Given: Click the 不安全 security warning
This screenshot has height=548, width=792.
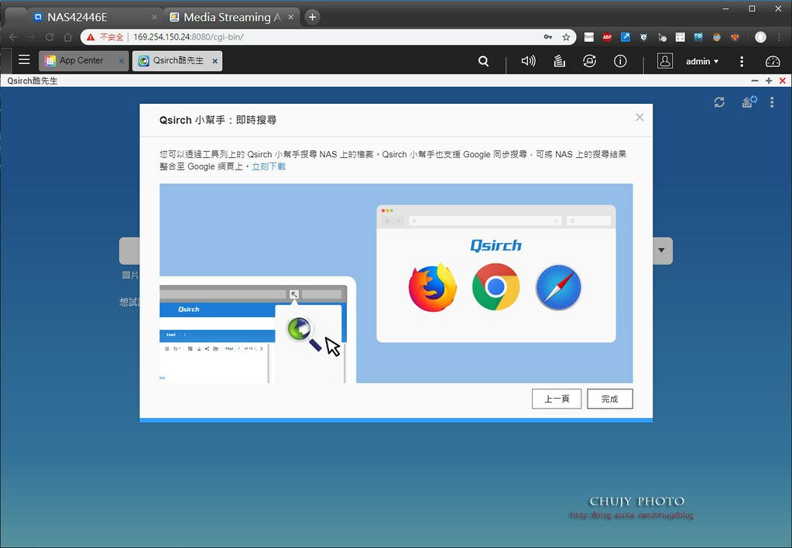Looking at the screenshot, I should coord(105,37).
